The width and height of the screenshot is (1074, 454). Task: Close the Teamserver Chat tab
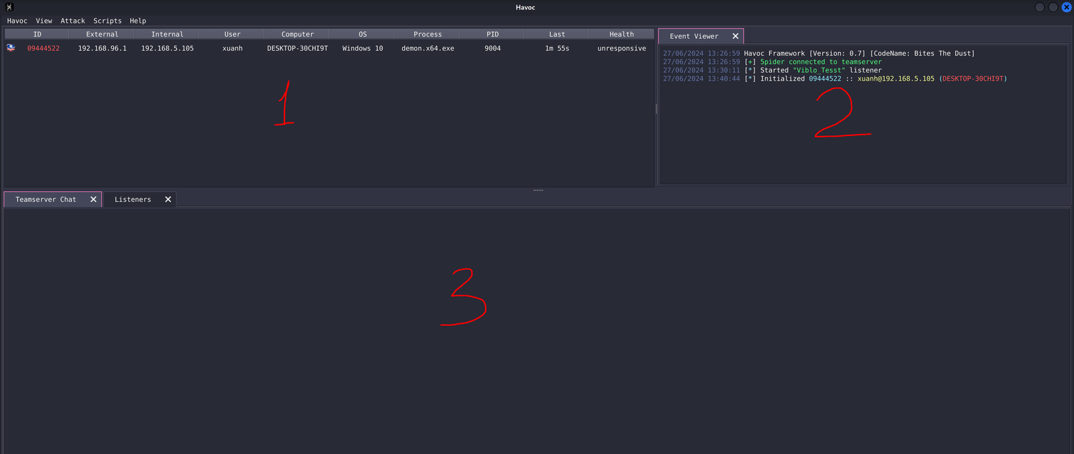pyautogui.click(x=93, y=200)
